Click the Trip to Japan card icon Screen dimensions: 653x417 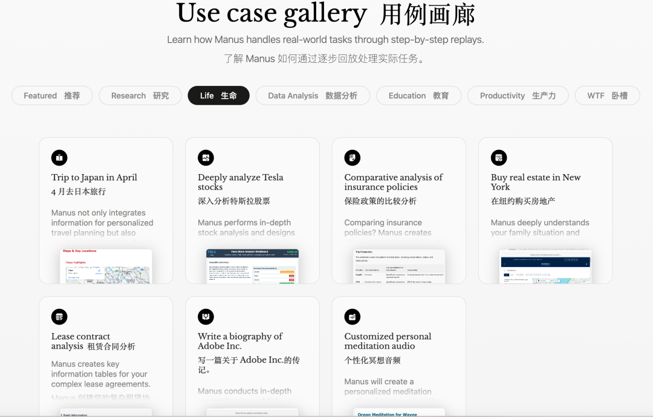(59, 158)
